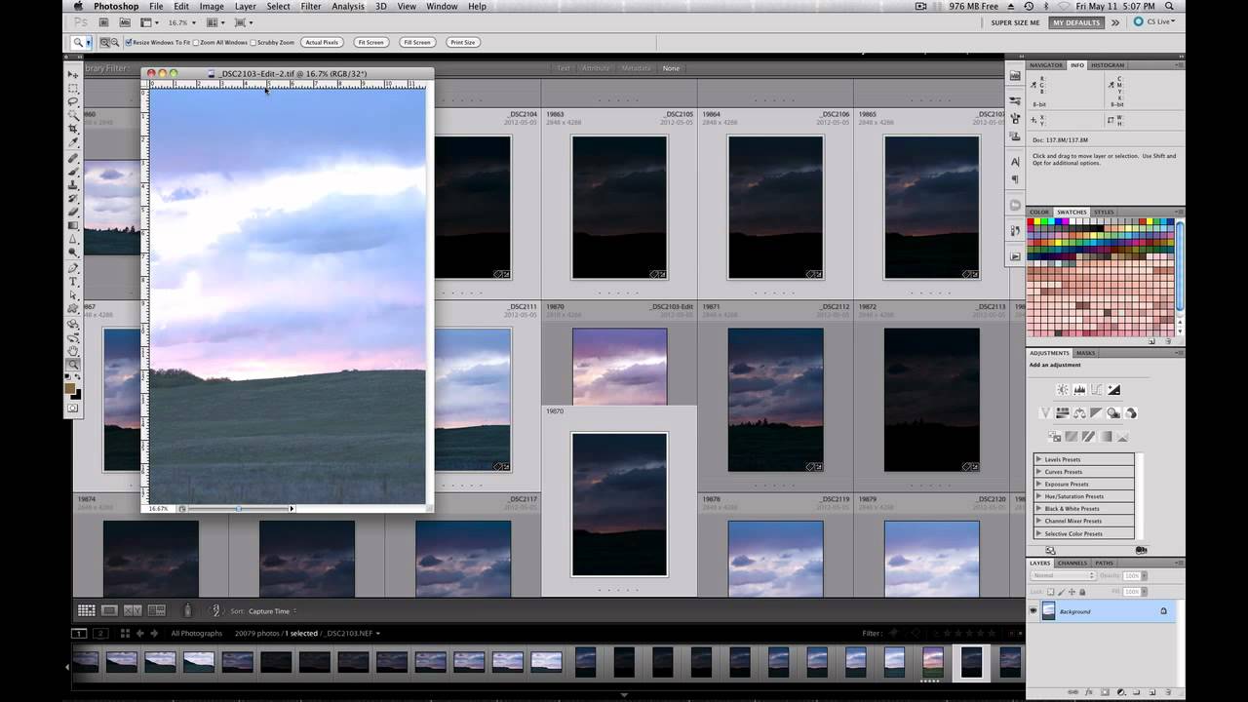The width and height of the screenshot is (1248, 702).
Task: Open the Image menu
Action: pos(212,6)
